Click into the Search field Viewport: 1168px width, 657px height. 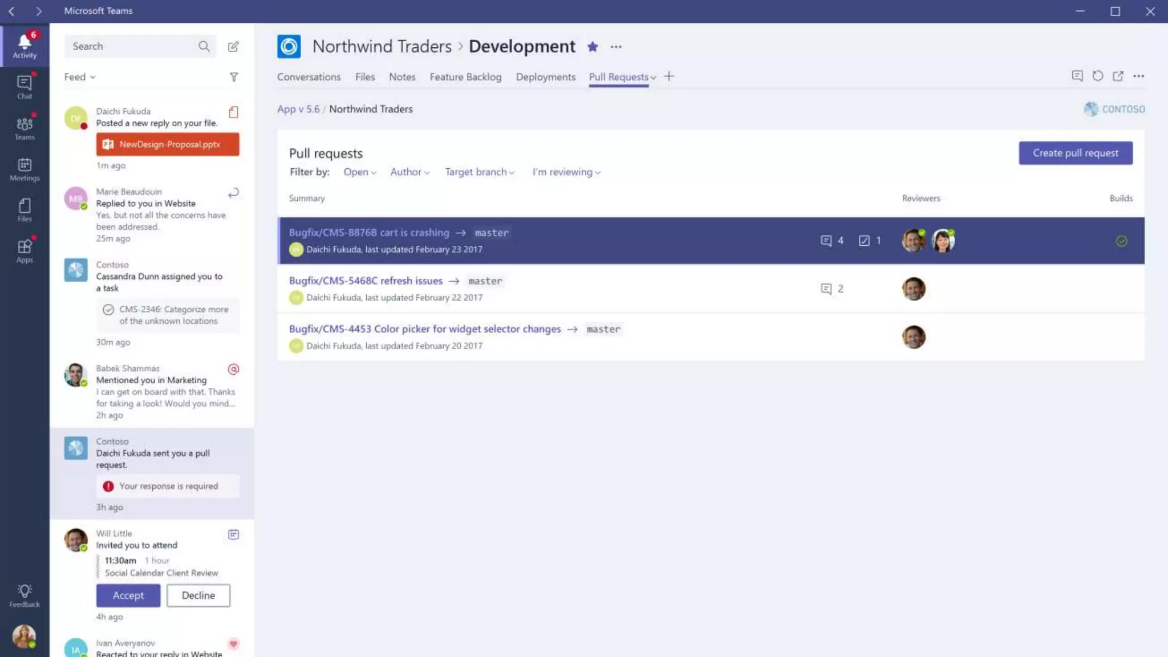point(131,47)
